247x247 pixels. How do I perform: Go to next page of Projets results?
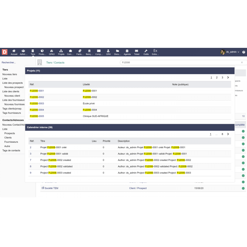click(x=228, y=77)
